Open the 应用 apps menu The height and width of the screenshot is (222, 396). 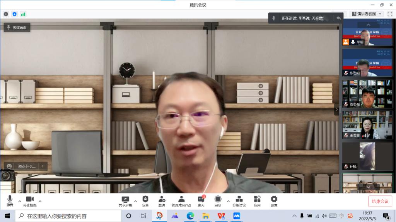257,201
